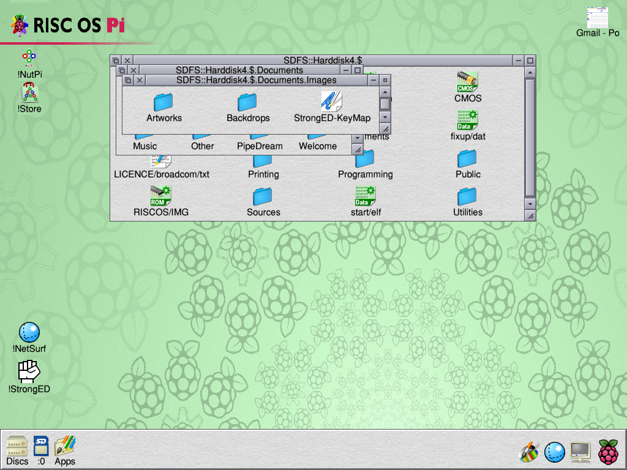
Task: Click the PipeDream label in Documents window
Action: (x=260, y=146)
